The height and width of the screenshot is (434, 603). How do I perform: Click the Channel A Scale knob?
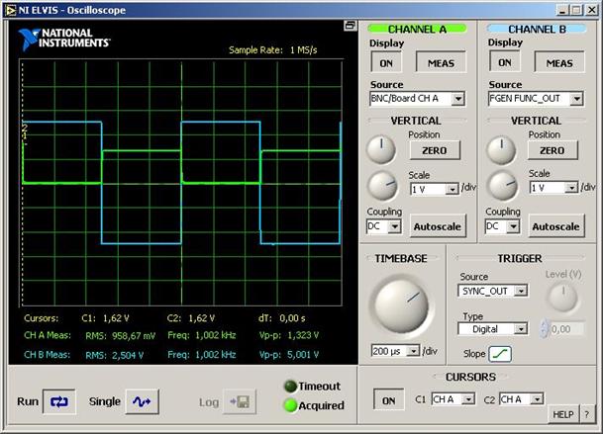click(x=383, y=186)
